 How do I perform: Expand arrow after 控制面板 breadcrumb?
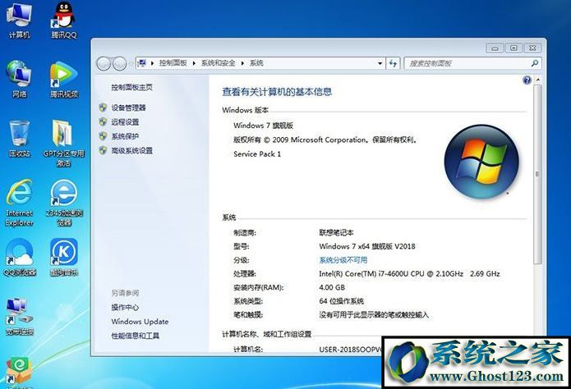tap(194, 63)
